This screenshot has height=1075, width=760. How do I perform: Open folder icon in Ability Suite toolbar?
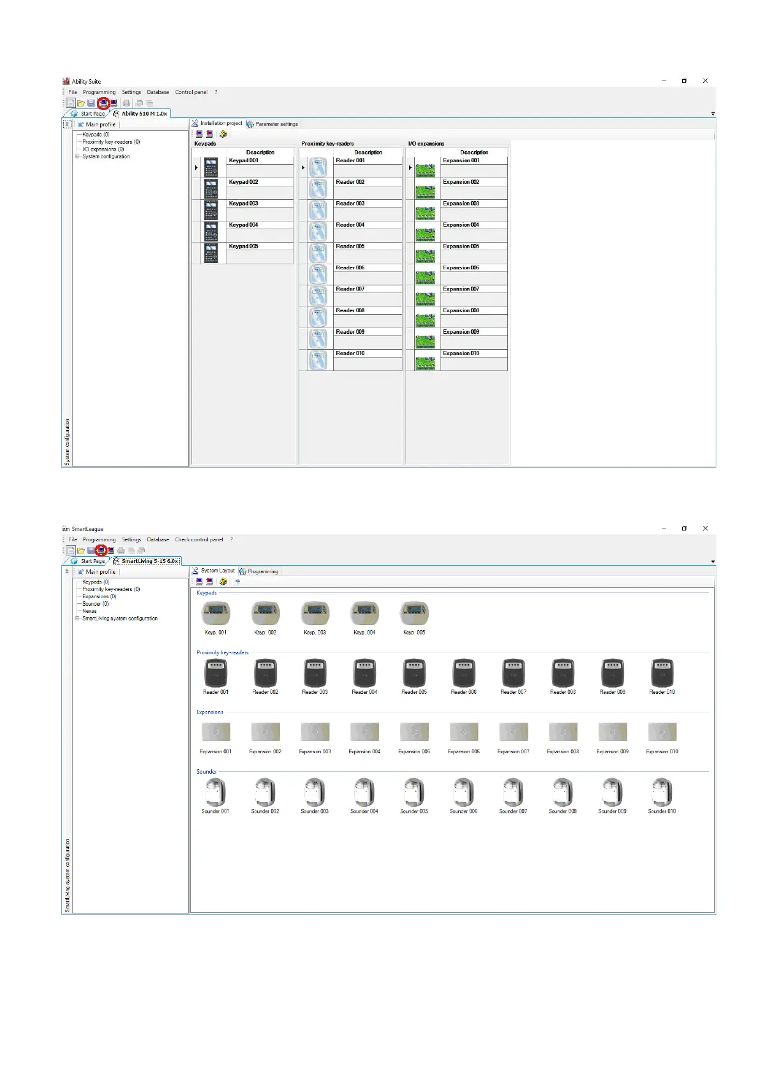coord(81,103)
